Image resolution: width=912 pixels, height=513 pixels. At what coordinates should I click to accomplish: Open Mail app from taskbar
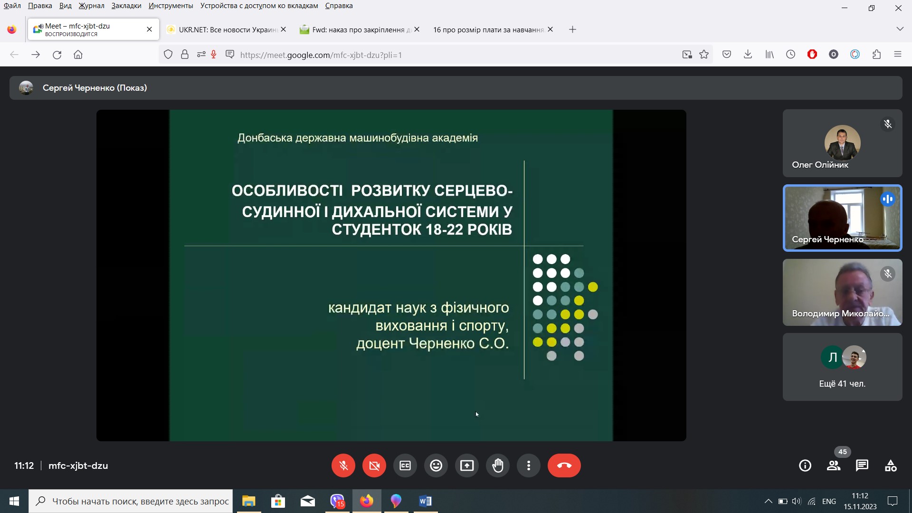[308, 501]
